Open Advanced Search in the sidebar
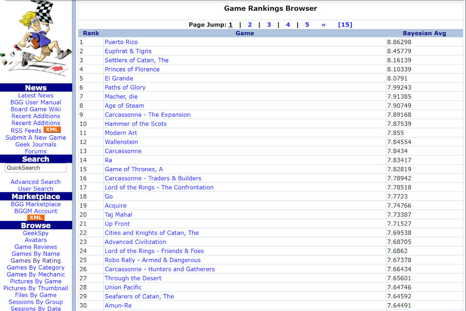This screenshot has width=466, height=311. pyautogui.click(x=35, y=182)
